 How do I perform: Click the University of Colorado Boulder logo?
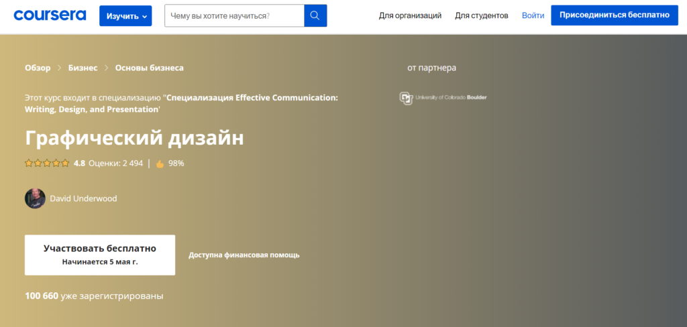pos(443,98)
